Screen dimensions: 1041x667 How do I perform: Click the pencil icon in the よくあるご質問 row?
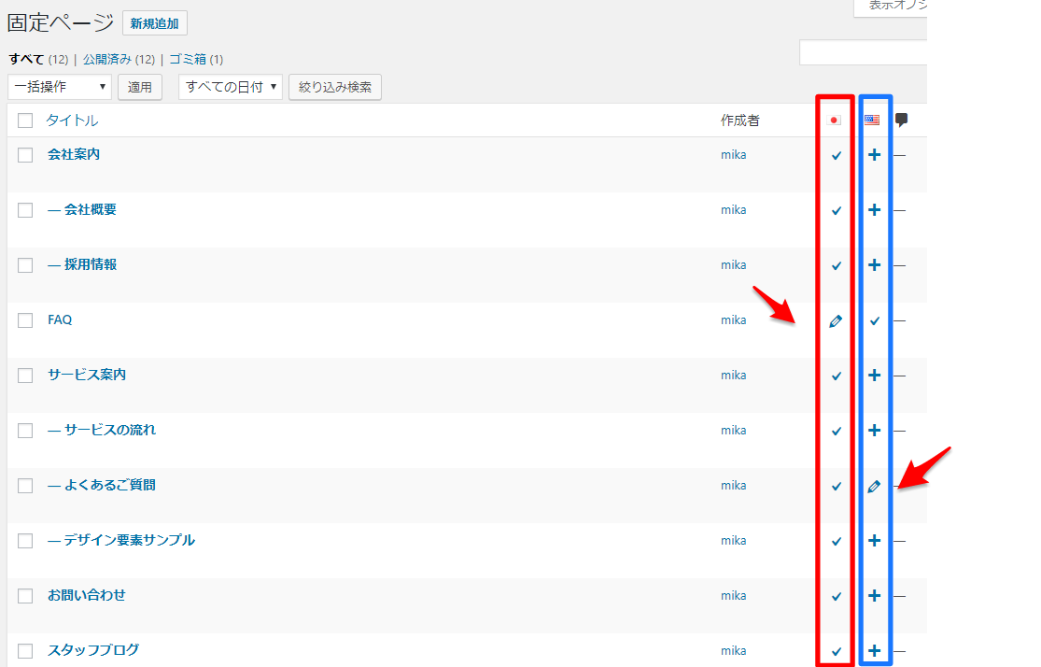coord(874,487)
